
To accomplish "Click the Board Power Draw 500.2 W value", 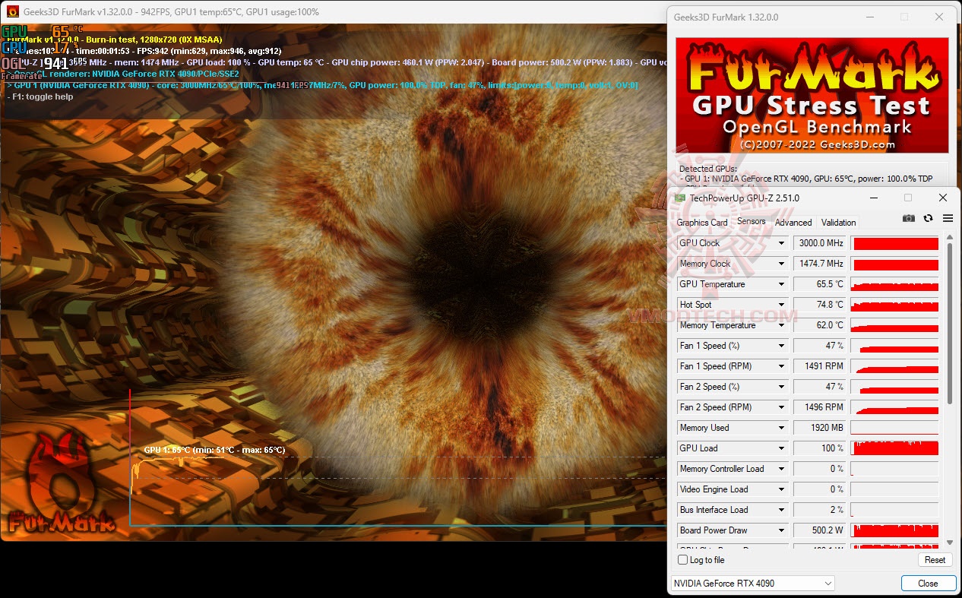I will [x=820, y=530].
